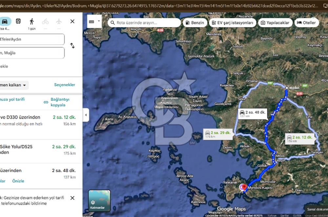Switch to public transit travel mode
This screenshot has height=217, width=328.
[x=18, y=22]
